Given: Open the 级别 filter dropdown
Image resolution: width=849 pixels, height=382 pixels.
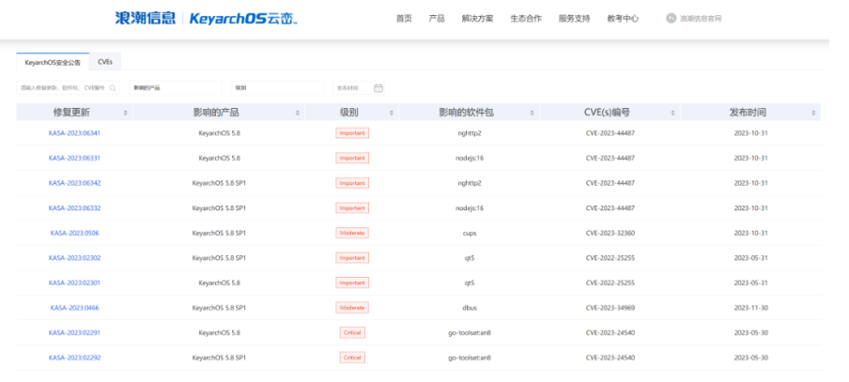Looking at the screenshot, I should coord(276,88).
